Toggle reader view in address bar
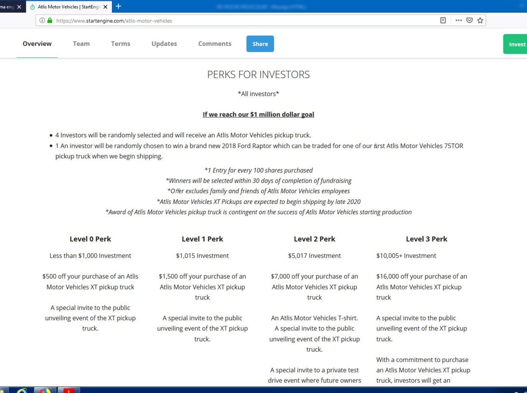Image resolution: width=527 pixels, height=393 pixels. [x=443, y=20]
